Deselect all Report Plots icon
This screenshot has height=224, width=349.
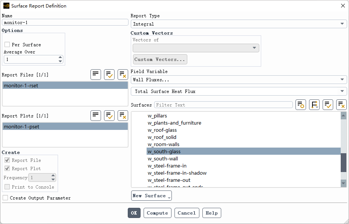[x=123, y=116]
